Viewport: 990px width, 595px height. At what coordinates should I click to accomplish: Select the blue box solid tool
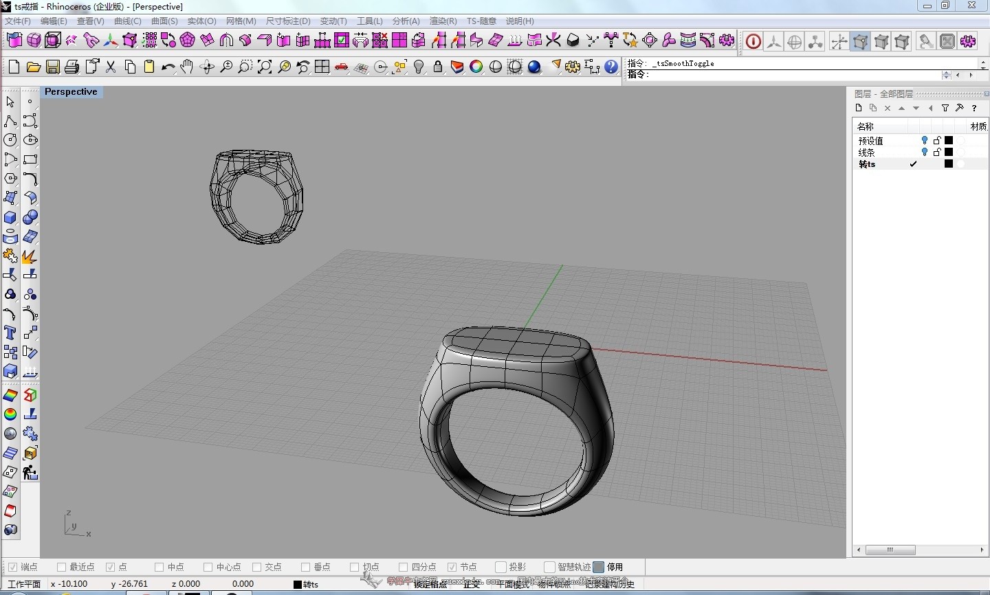tap(10, 218)
